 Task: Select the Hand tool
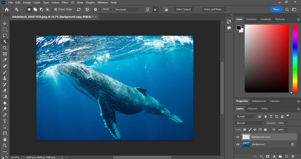tap(5, 139)
